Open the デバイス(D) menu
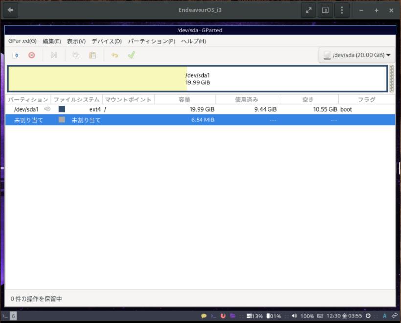Viewport: 401px width, 323px height. [x=107, y=41]
